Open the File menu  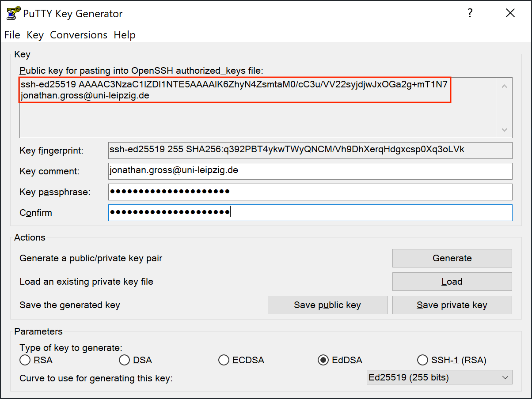point(12,35)
